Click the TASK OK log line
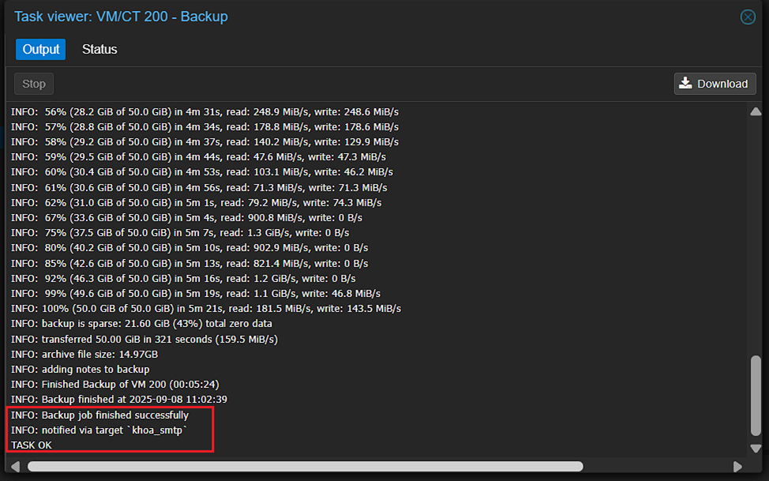 (32, 445)
